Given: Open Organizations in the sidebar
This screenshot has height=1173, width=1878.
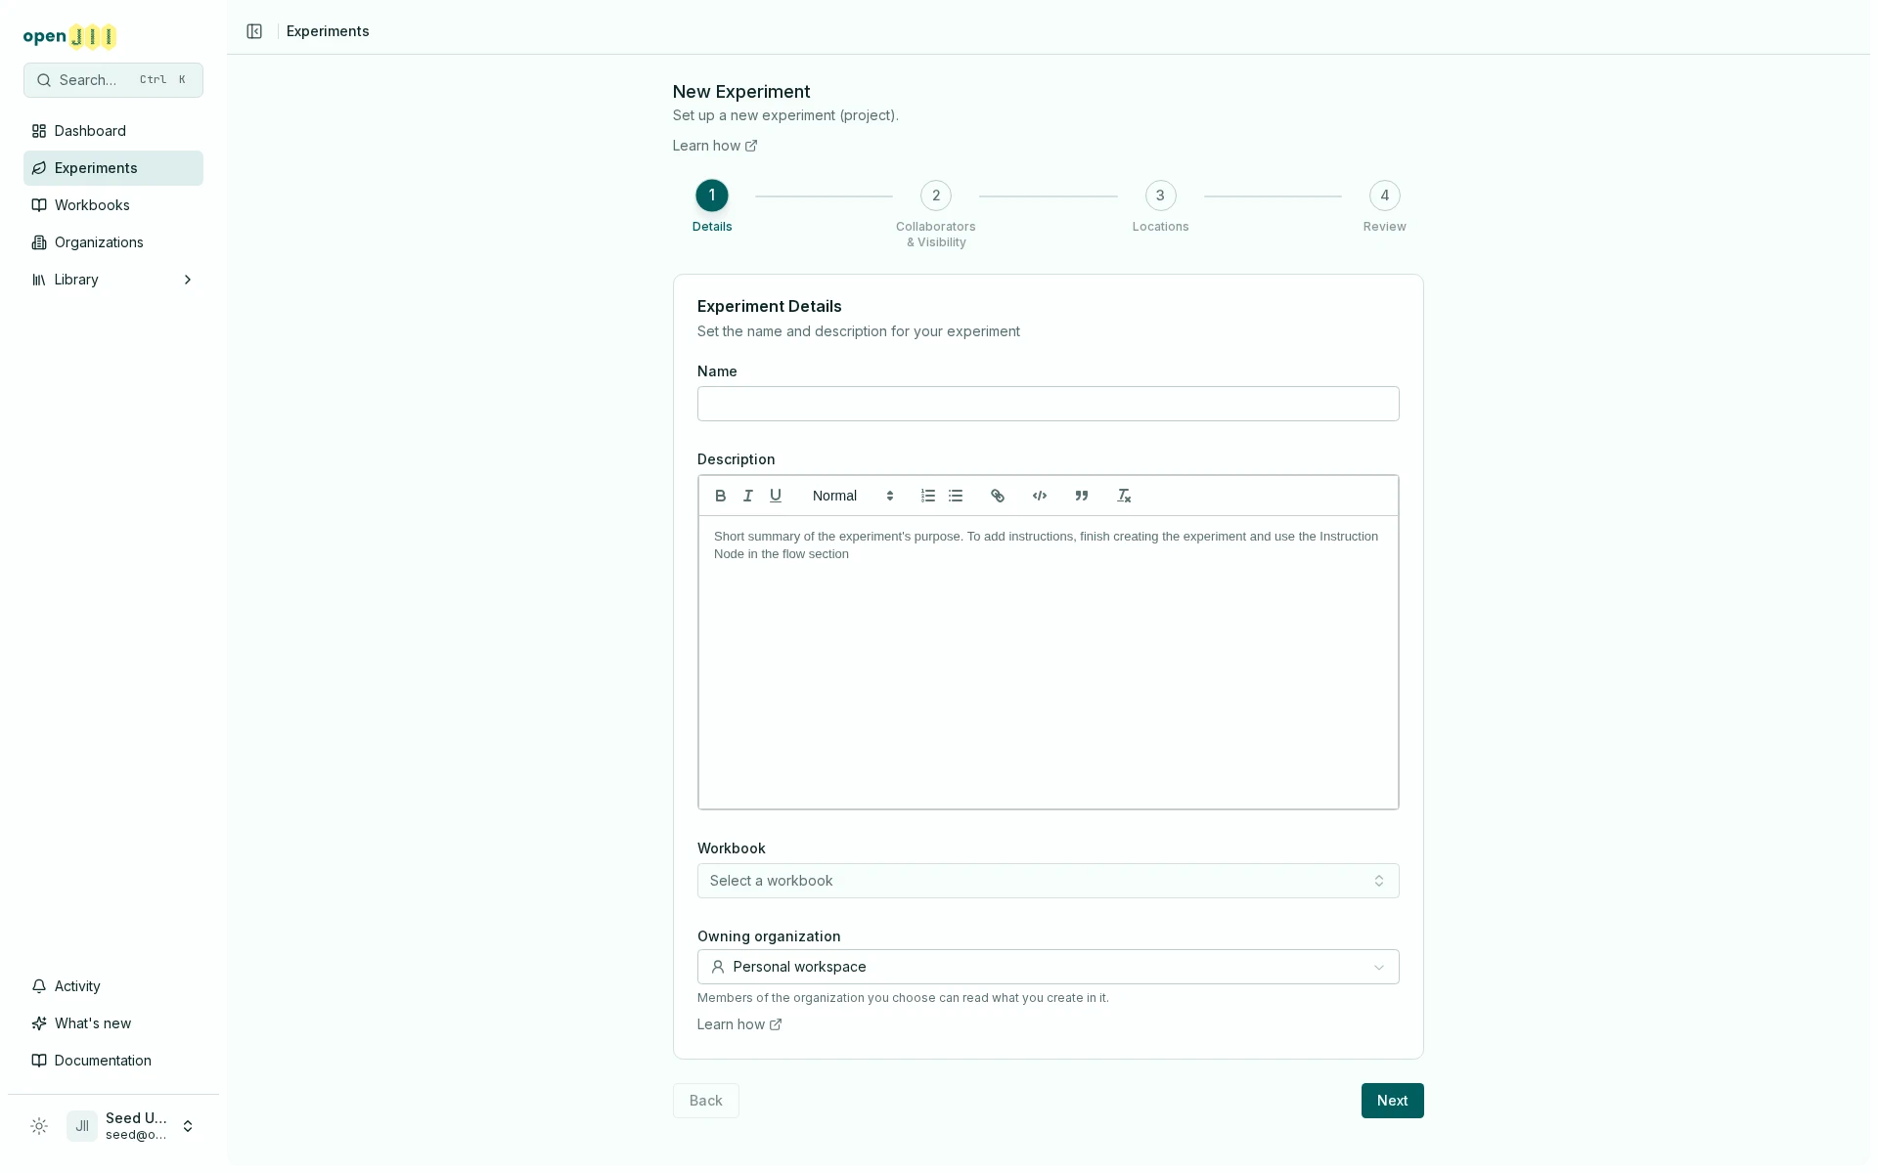Looking at the screenshot, I should [113, 242].
